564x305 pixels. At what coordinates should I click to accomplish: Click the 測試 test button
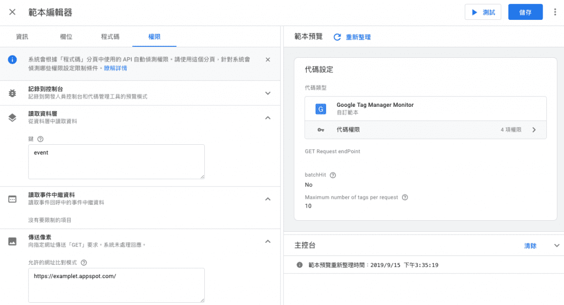tap(482, 12)
